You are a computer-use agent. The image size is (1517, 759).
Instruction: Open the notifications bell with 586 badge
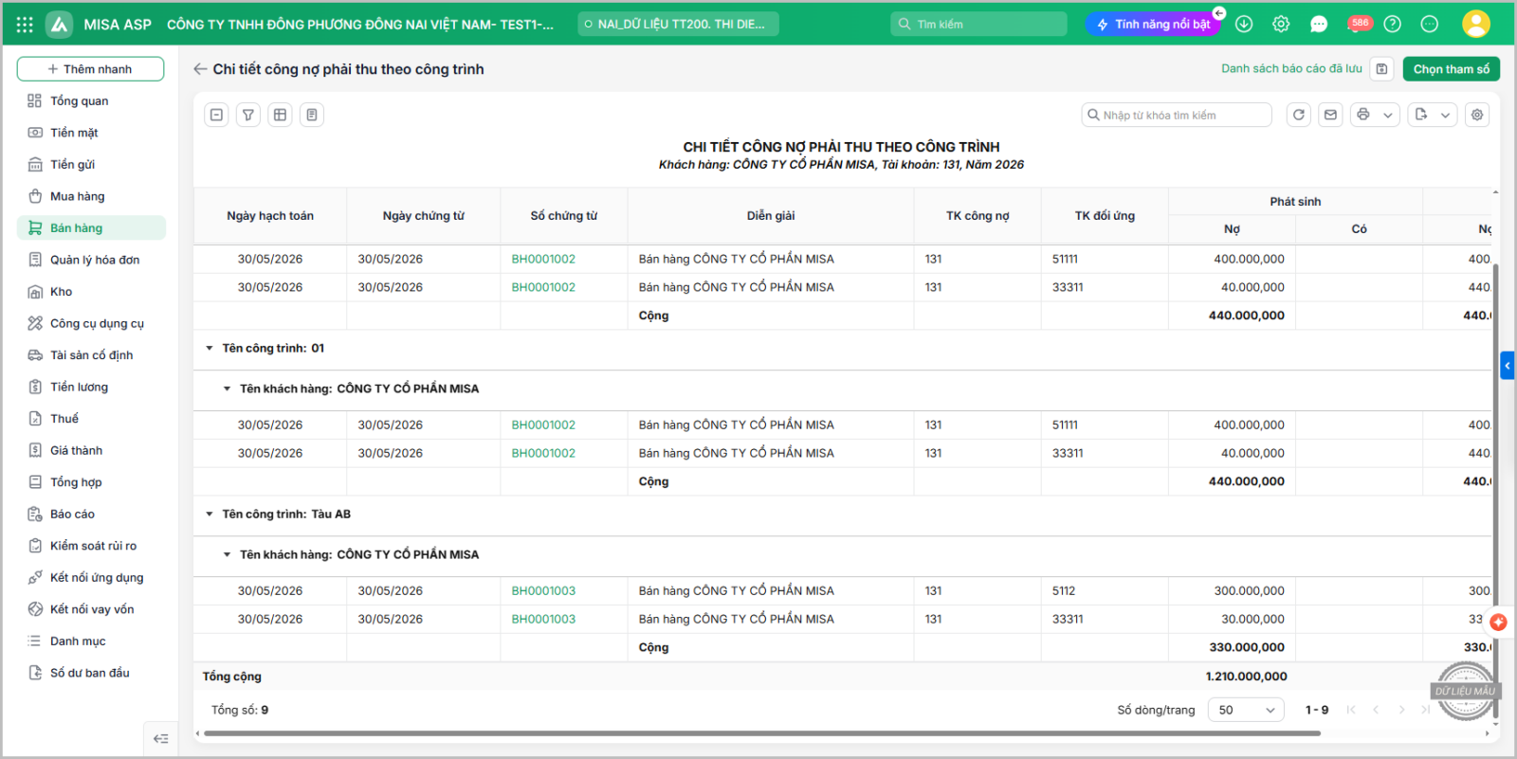click(x=1358, y=24)
